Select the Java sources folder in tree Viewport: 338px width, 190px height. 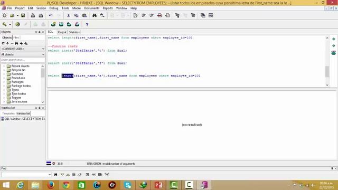pyautogui.click(x=19, y=102)
